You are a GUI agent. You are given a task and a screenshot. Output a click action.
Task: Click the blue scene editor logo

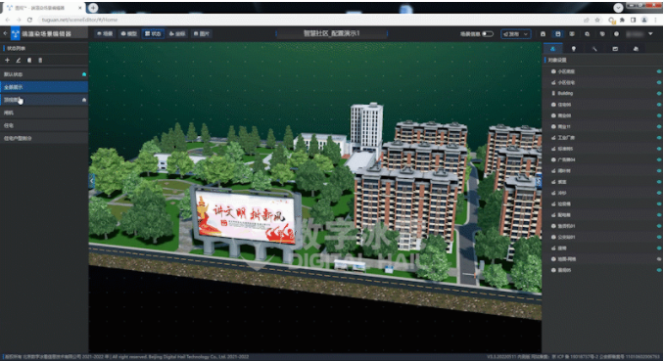[16, 33]
